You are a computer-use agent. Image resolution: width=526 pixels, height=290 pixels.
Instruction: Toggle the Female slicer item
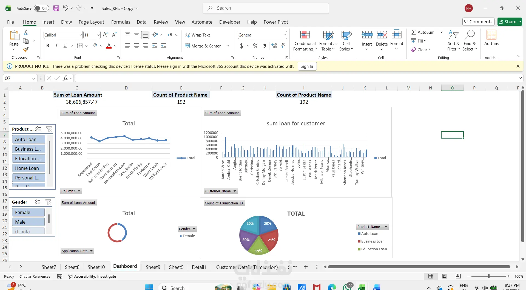pyautogui.click(x=28, y=212)
